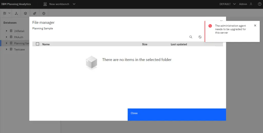Click the empty folder box illustration

click(x=91, y=63)
